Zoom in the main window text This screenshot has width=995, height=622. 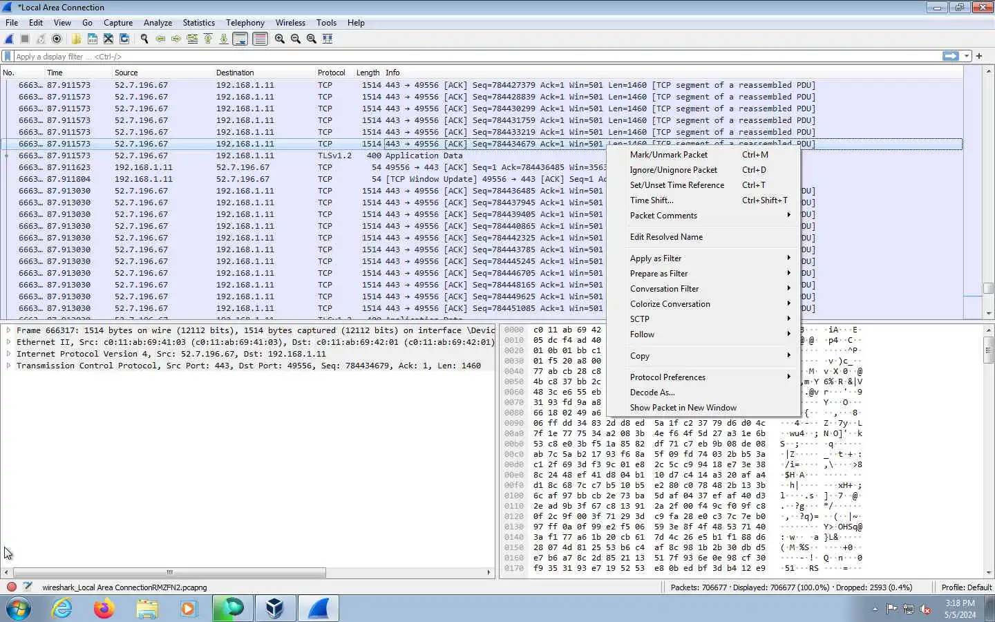[280, 39]
